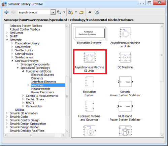
Task: Go back with the blue left arrow
Action: click(6, 12)
